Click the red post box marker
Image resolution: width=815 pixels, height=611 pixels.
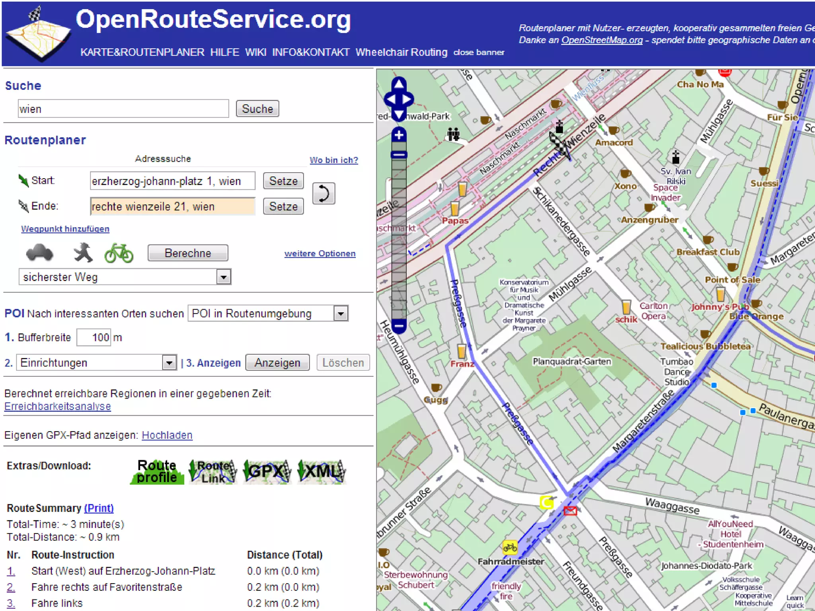[x=570, y=510]
